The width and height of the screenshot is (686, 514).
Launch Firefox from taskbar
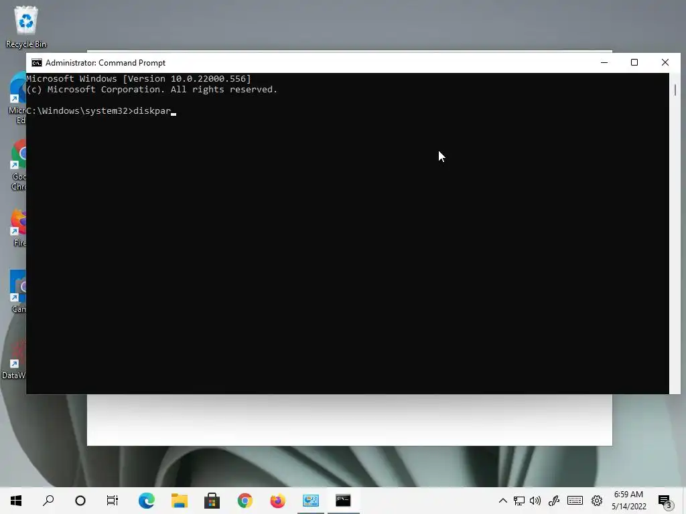pos(278,501)
